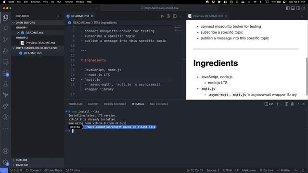Open the Accounts icon in activity bar
This screenshot has height=173, width=308.
[5, 151]
